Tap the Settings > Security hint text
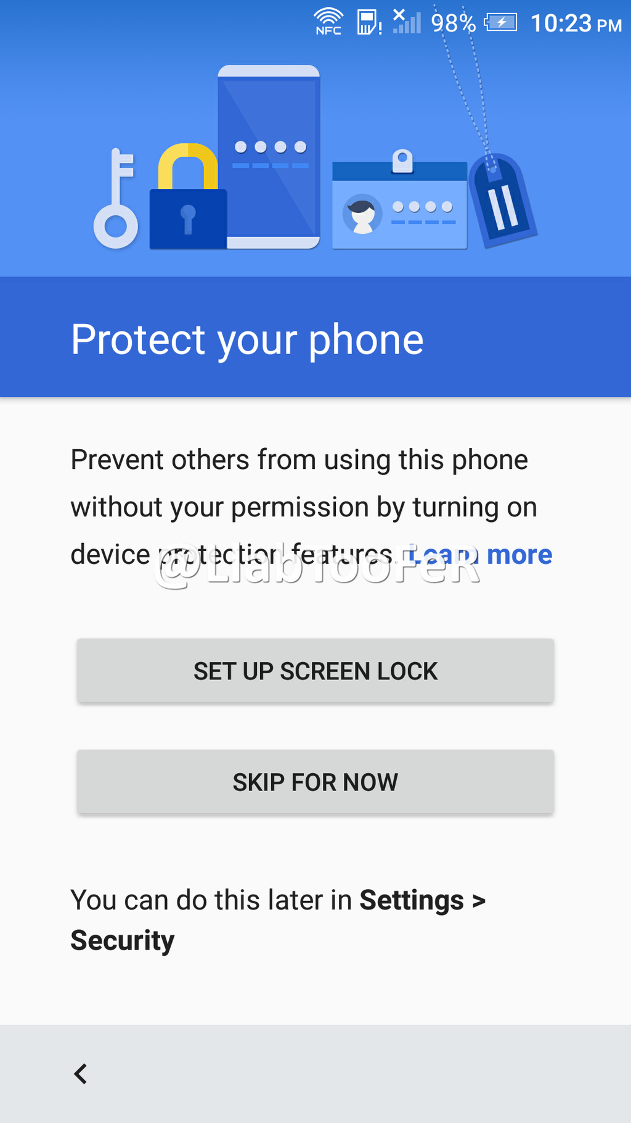 pos(278,920)
